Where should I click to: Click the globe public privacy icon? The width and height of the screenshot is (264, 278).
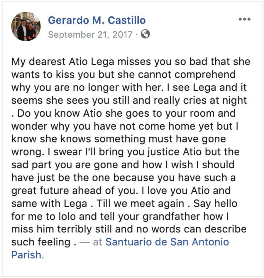[x=145, y=34]
